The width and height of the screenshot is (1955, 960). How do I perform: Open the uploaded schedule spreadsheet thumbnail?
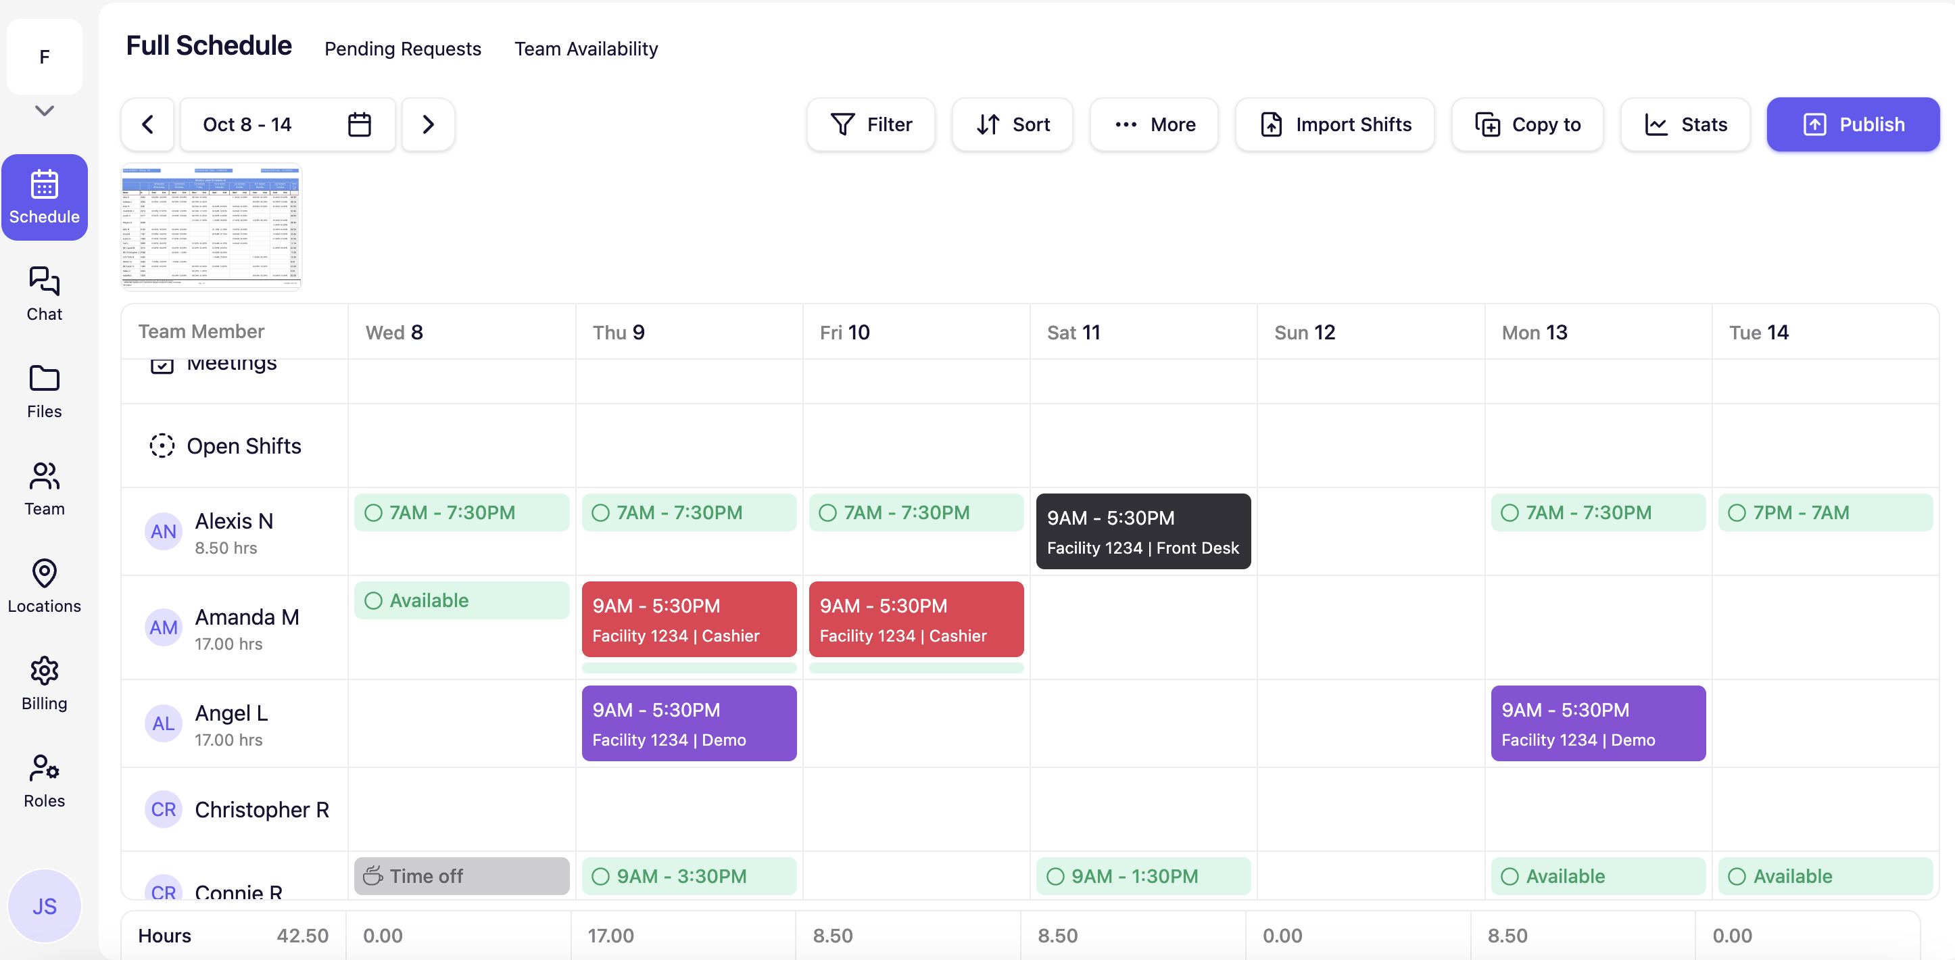coord(211,226)
